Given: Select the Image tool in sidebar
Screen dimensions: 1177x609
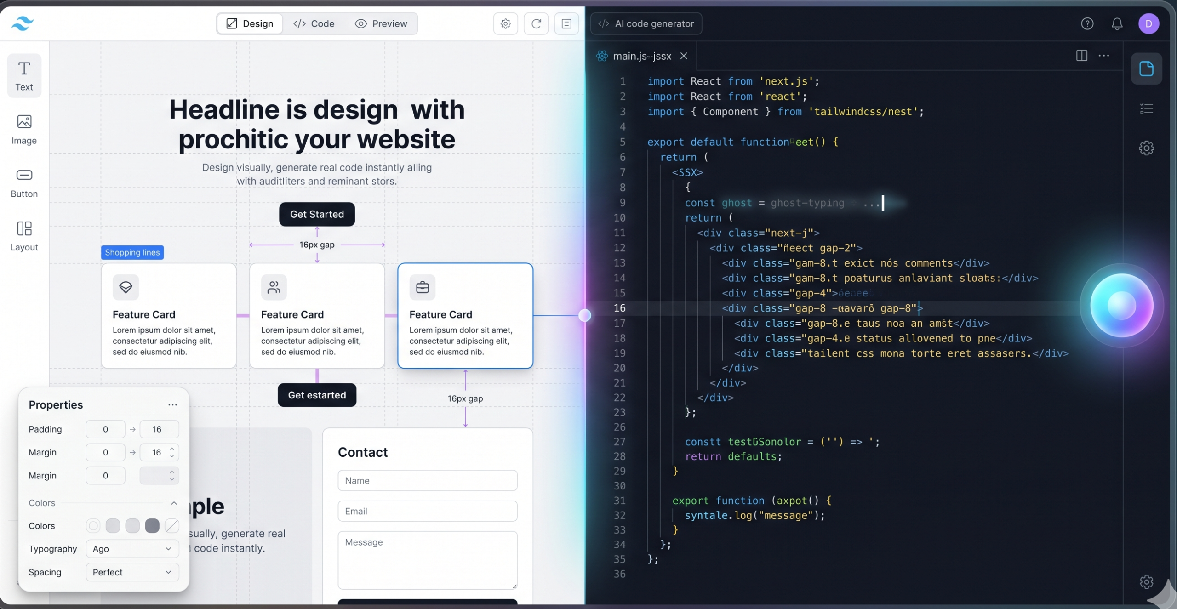Looking at the screenshot, I should point(24,130).
